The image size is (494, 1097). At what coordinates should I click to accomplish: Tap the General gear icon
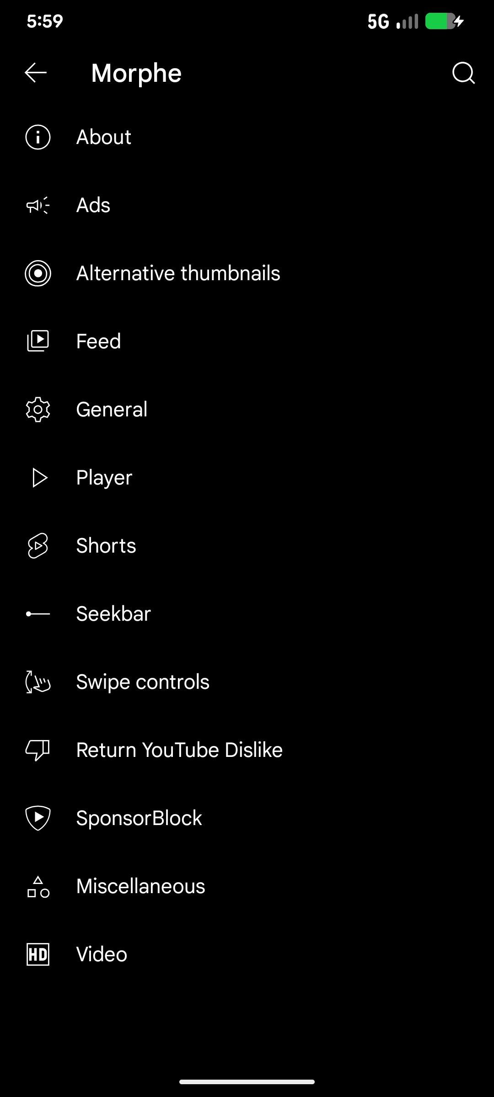click(x=38, y=409)
